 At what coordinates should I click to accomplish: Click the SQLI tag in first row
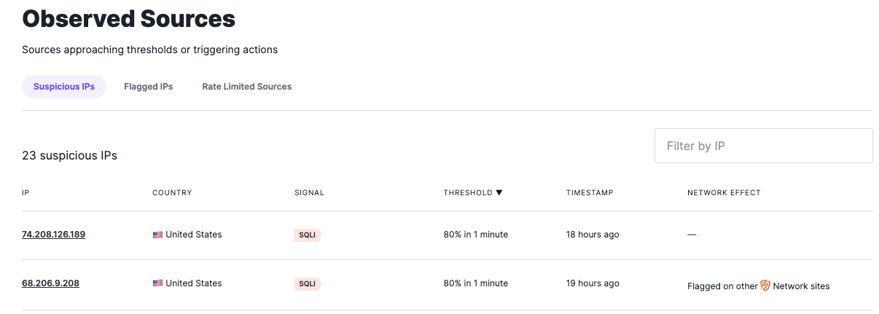pos(308,235)
